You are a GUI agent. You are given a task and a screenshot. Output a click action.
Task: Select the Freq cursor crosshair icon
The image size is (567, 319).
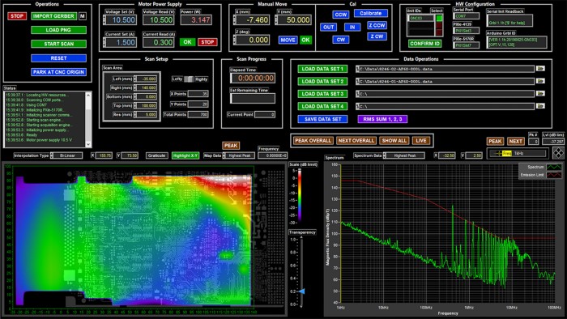[x=498, y=153]
